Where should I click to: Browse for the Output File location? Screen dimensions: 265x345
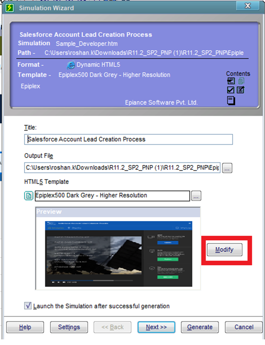click(227, 168)
